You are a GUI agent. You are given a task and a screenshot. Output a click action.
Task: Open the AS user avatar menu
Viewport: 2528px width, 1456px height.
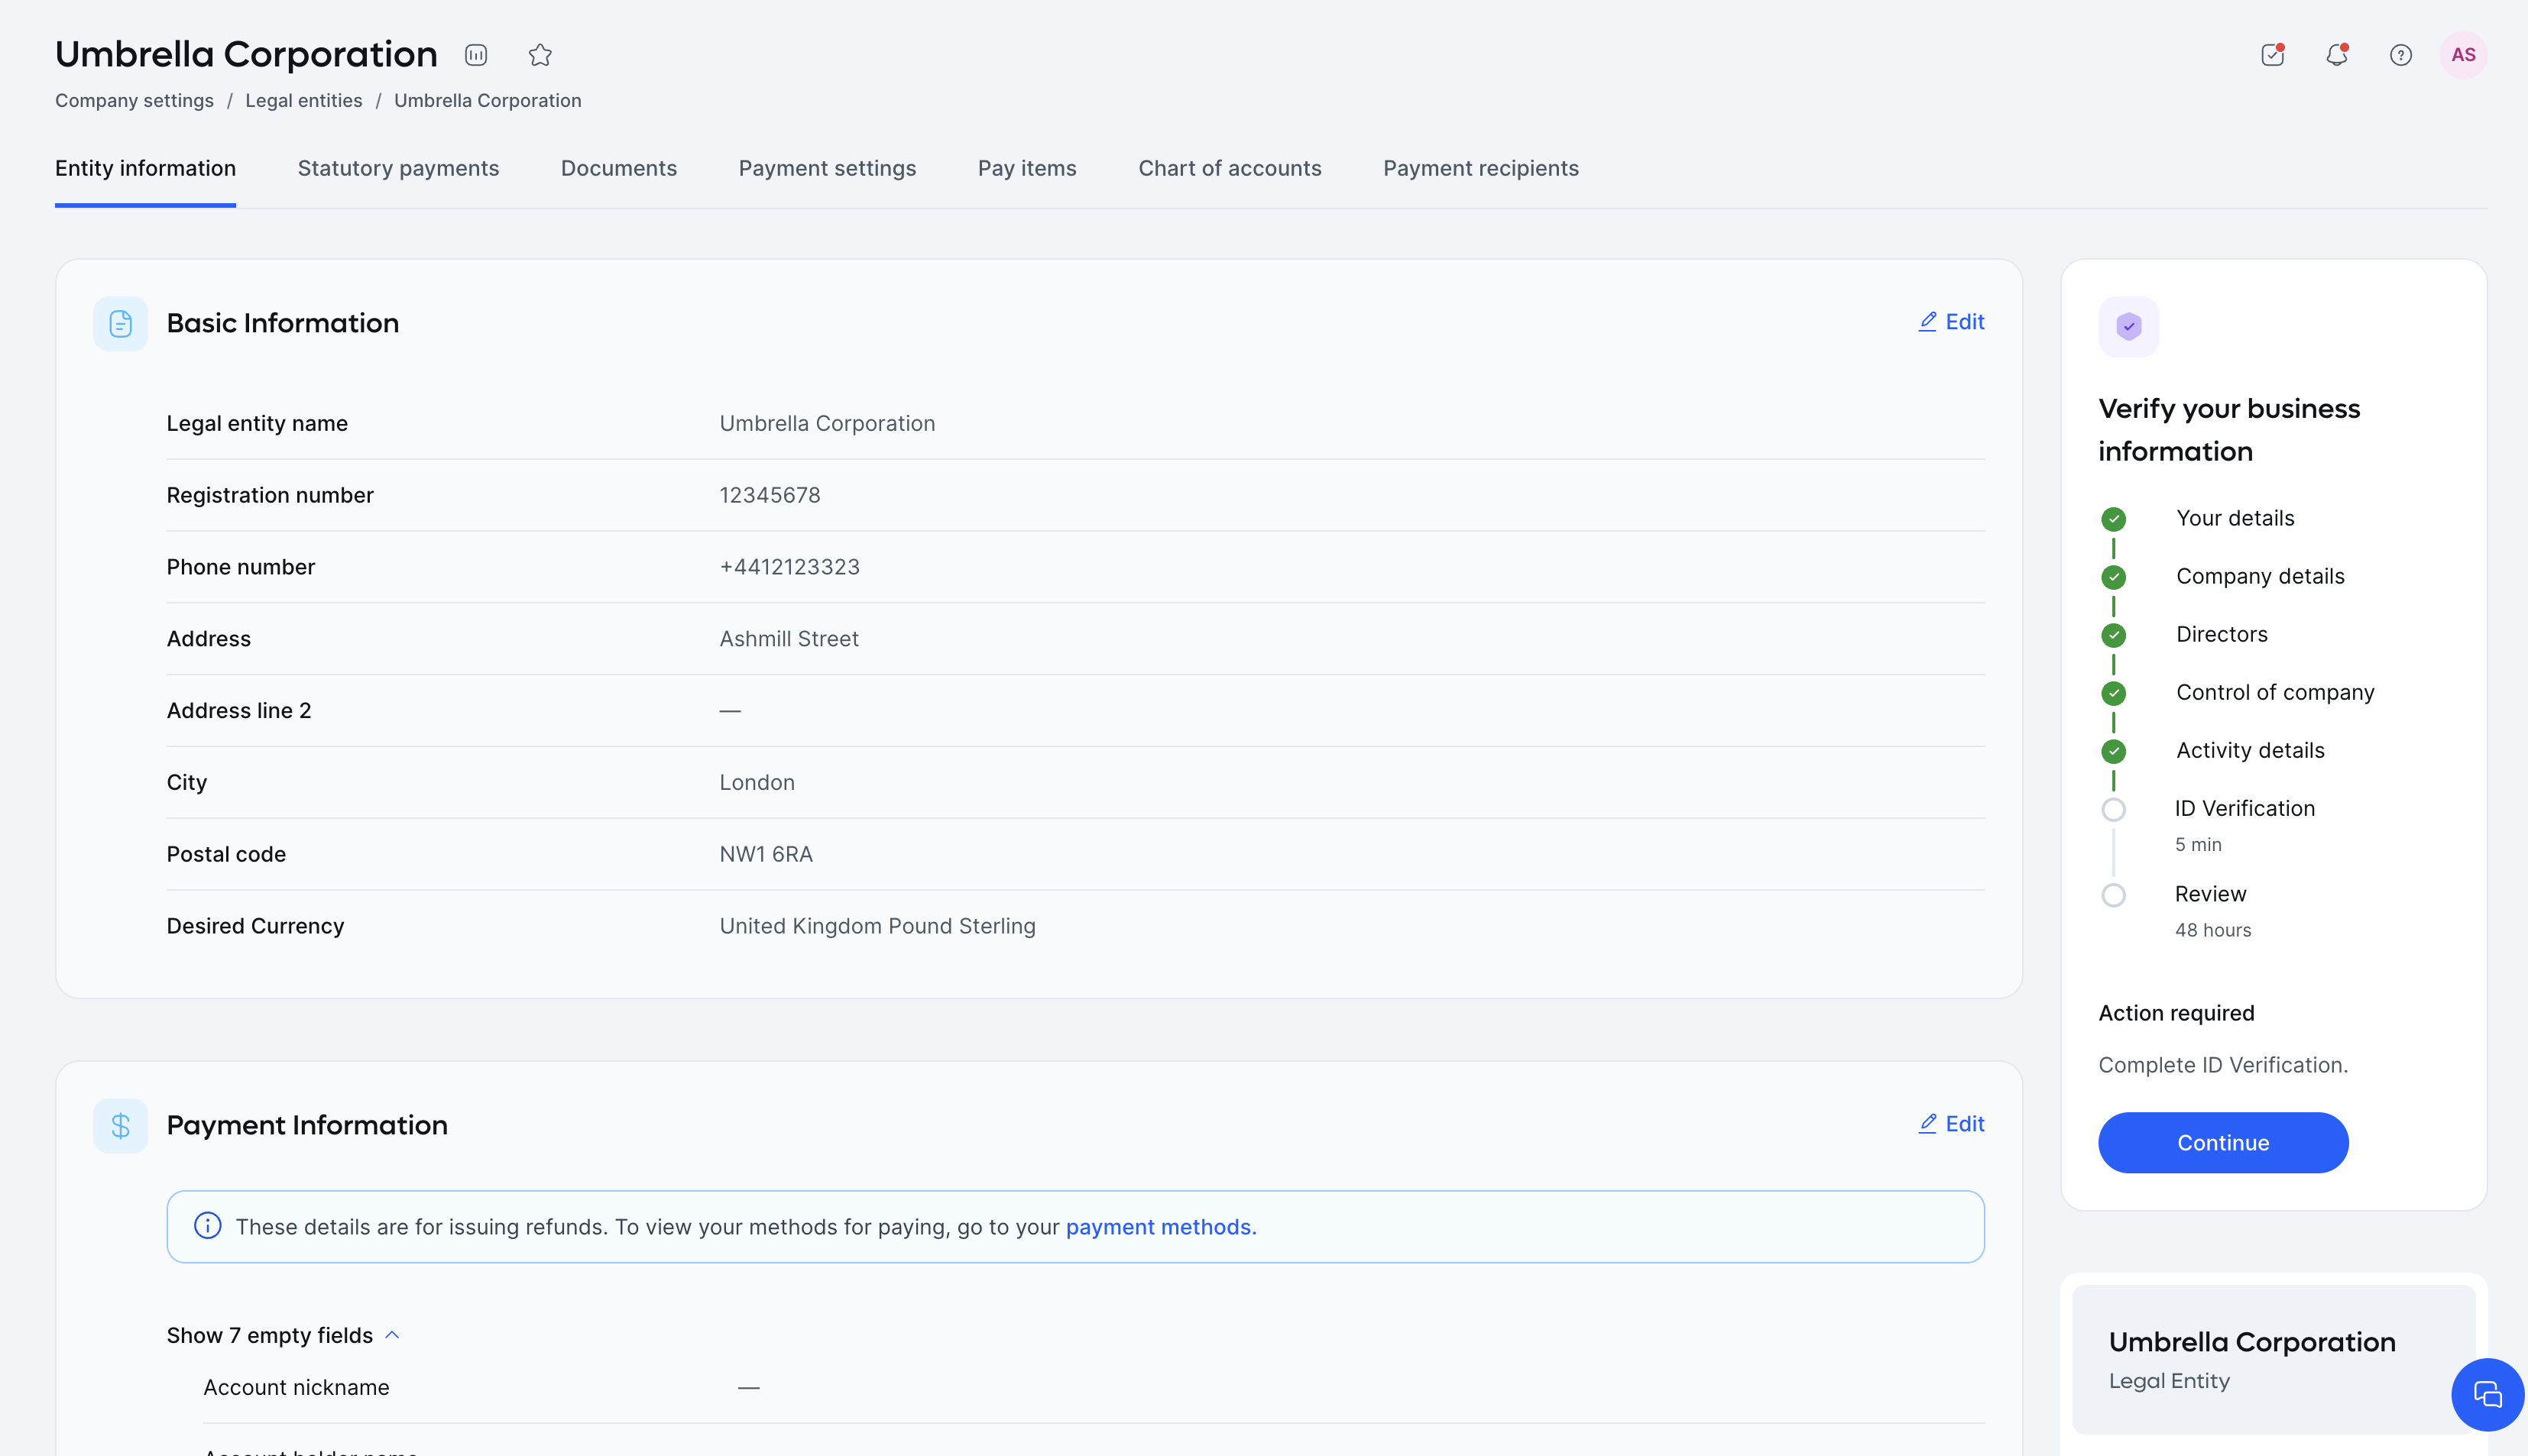(x=2464, y=55)
